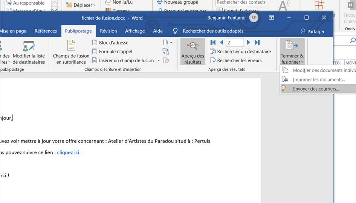Screen dimensions: 356x203
Task: Go to the first record
Action: click(x=213, y=43)
